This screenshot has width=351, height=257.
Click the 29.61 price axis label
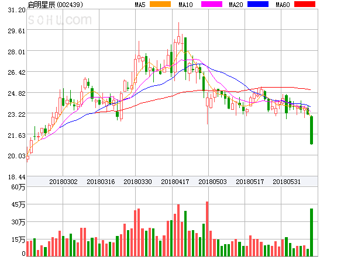(x=16, y=31)
